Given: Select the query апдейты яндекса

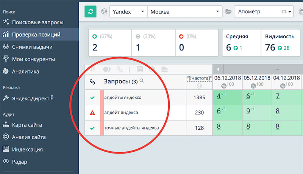Looking at the screenshot, I should pos(123,97).
